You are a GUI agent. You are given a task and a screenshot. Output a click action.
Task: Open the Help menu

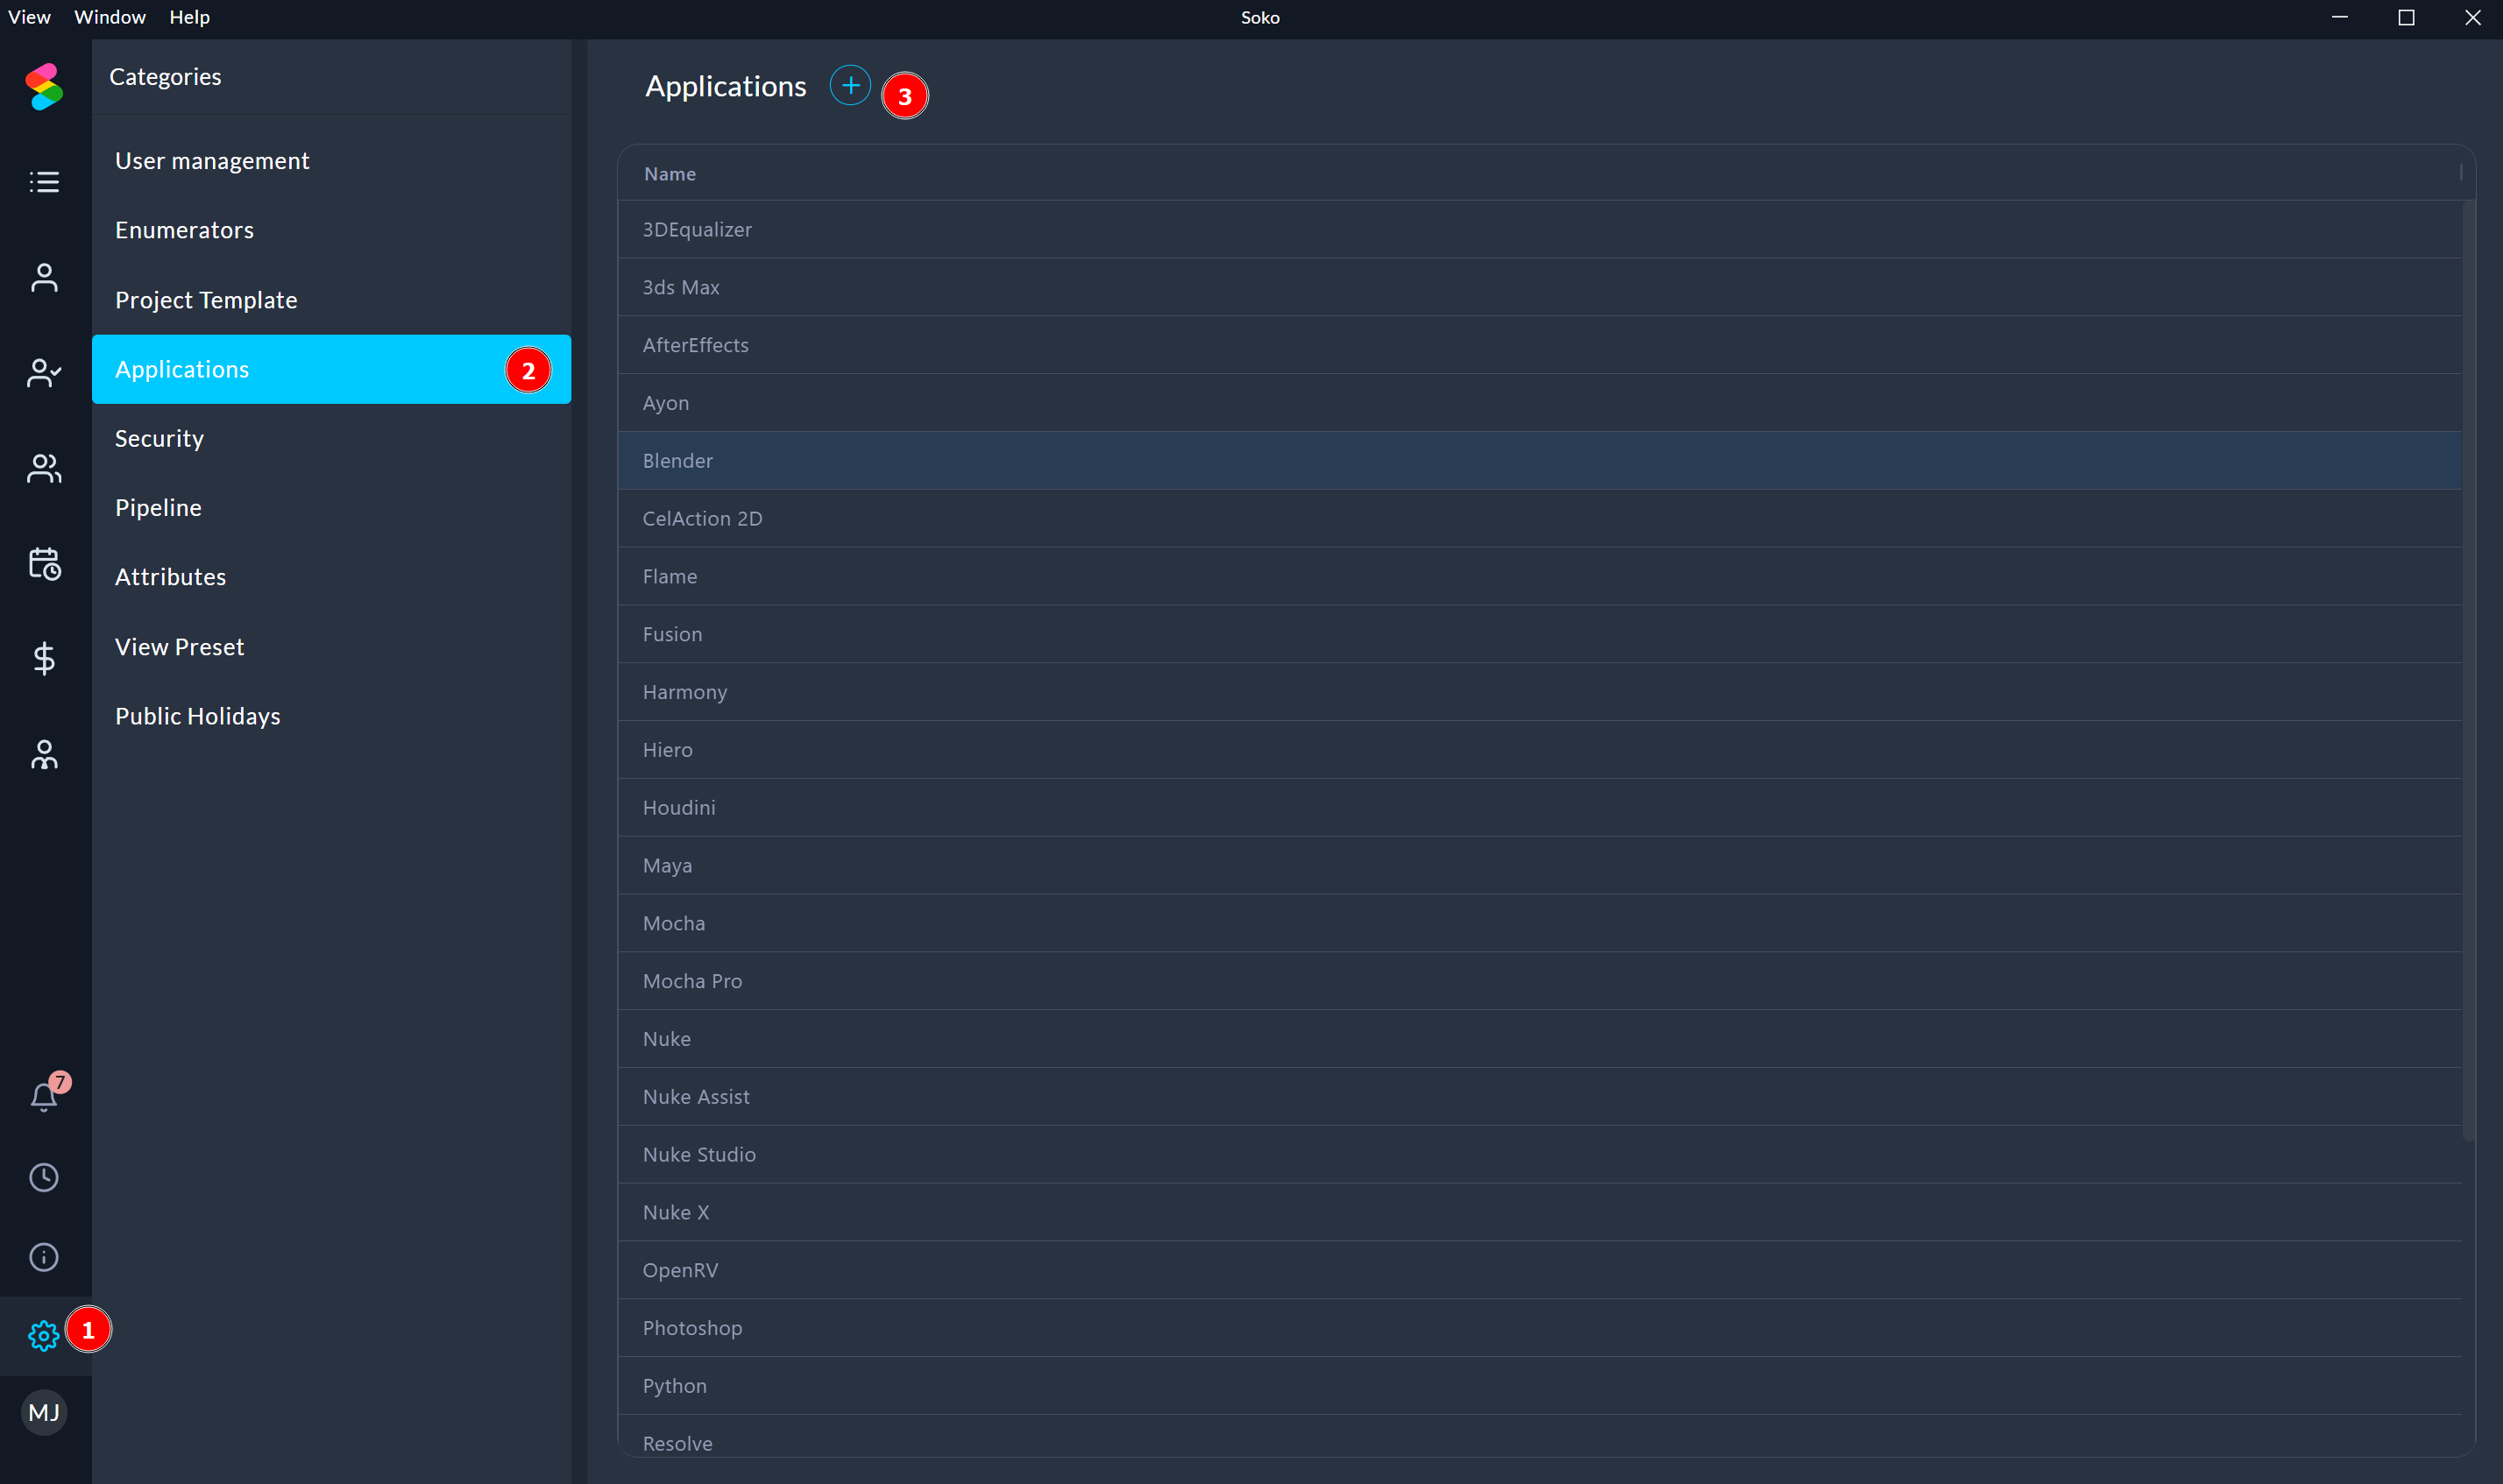[189, 17]
